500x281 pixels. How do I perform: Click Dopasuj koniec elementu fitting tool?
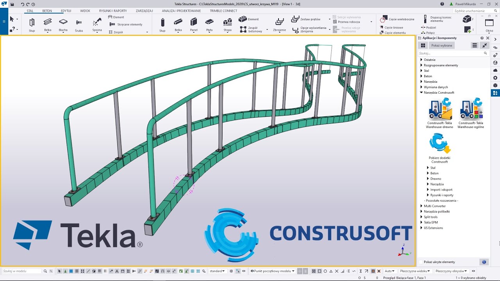pos(437,19)
